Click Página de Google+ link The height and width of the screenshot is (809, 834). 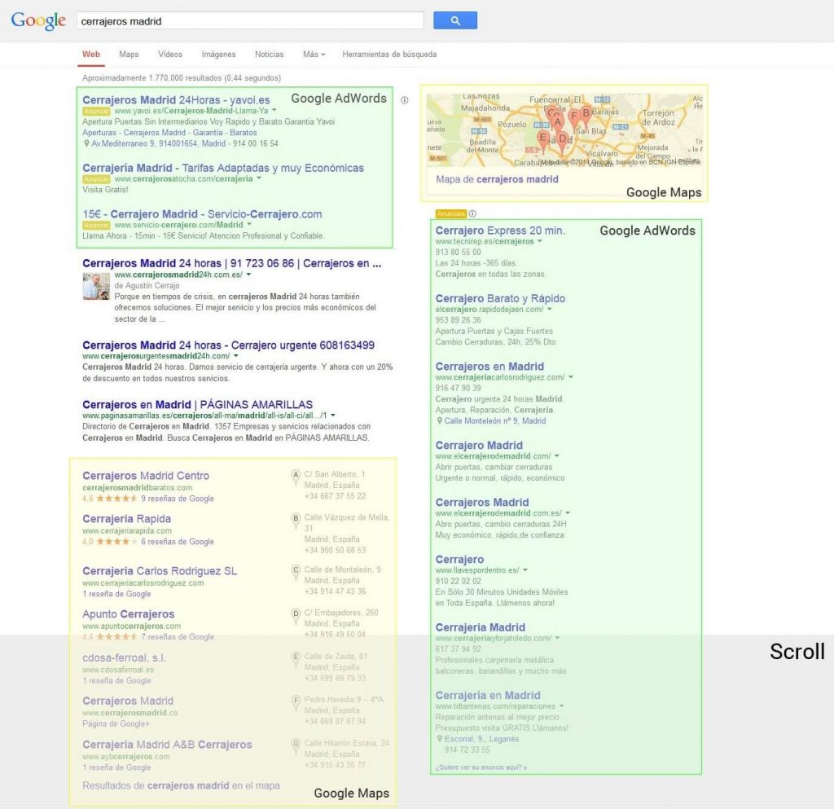[x=116, y=723]
